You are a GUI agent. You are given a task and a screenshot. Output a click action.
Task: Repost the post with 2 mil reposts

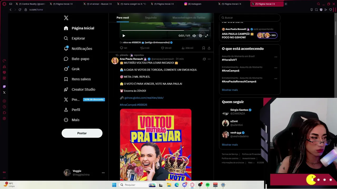tap(145, 48)
